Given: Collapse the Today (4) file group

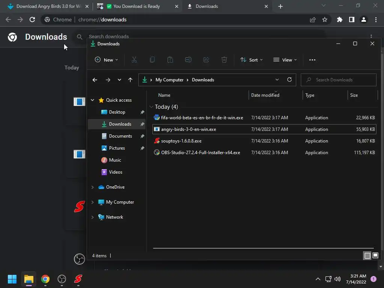Looking at the screenshot, I should pyautogui.click(x=151, y=107).
